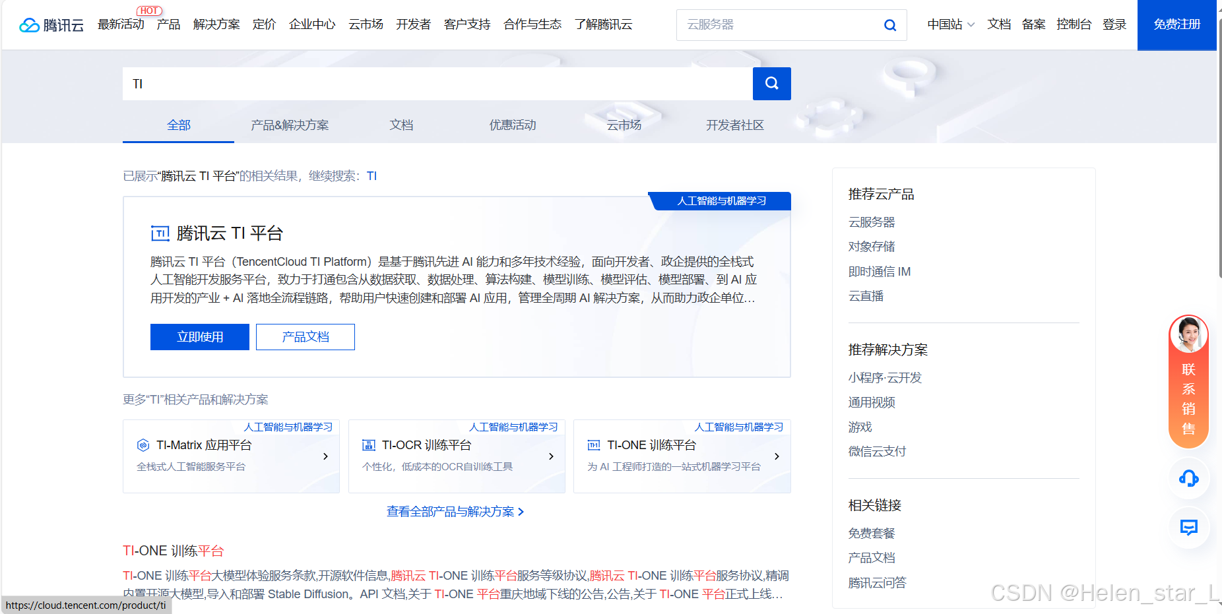Switch to the 文档 search tab

(401, 125)
